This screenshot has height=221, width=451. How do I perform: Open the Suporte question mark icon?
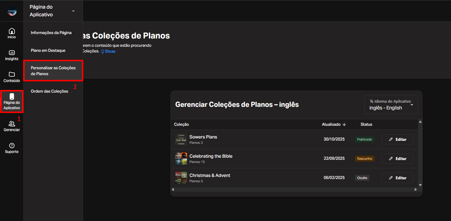coord(12,146)
